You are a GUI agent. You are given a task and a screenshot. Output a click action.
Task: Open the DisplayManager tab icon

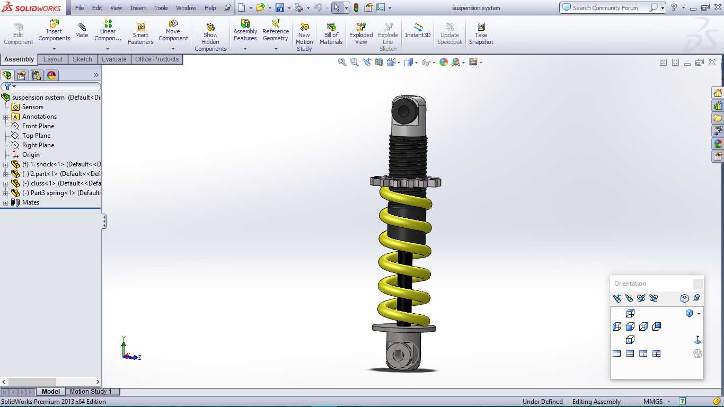(51, 75)
